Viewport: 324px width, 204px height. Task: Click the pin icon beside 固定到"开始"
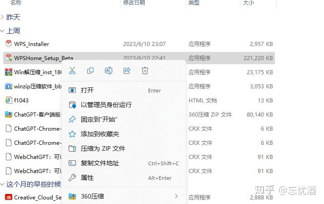tap(72, 119)
